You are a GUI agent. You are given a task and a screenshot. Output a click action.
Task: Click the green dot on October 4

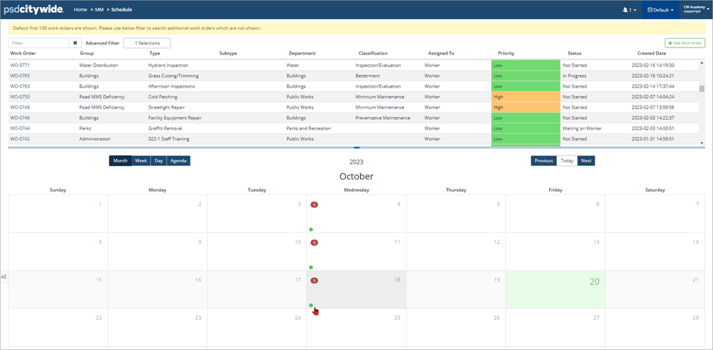(311, 229)
